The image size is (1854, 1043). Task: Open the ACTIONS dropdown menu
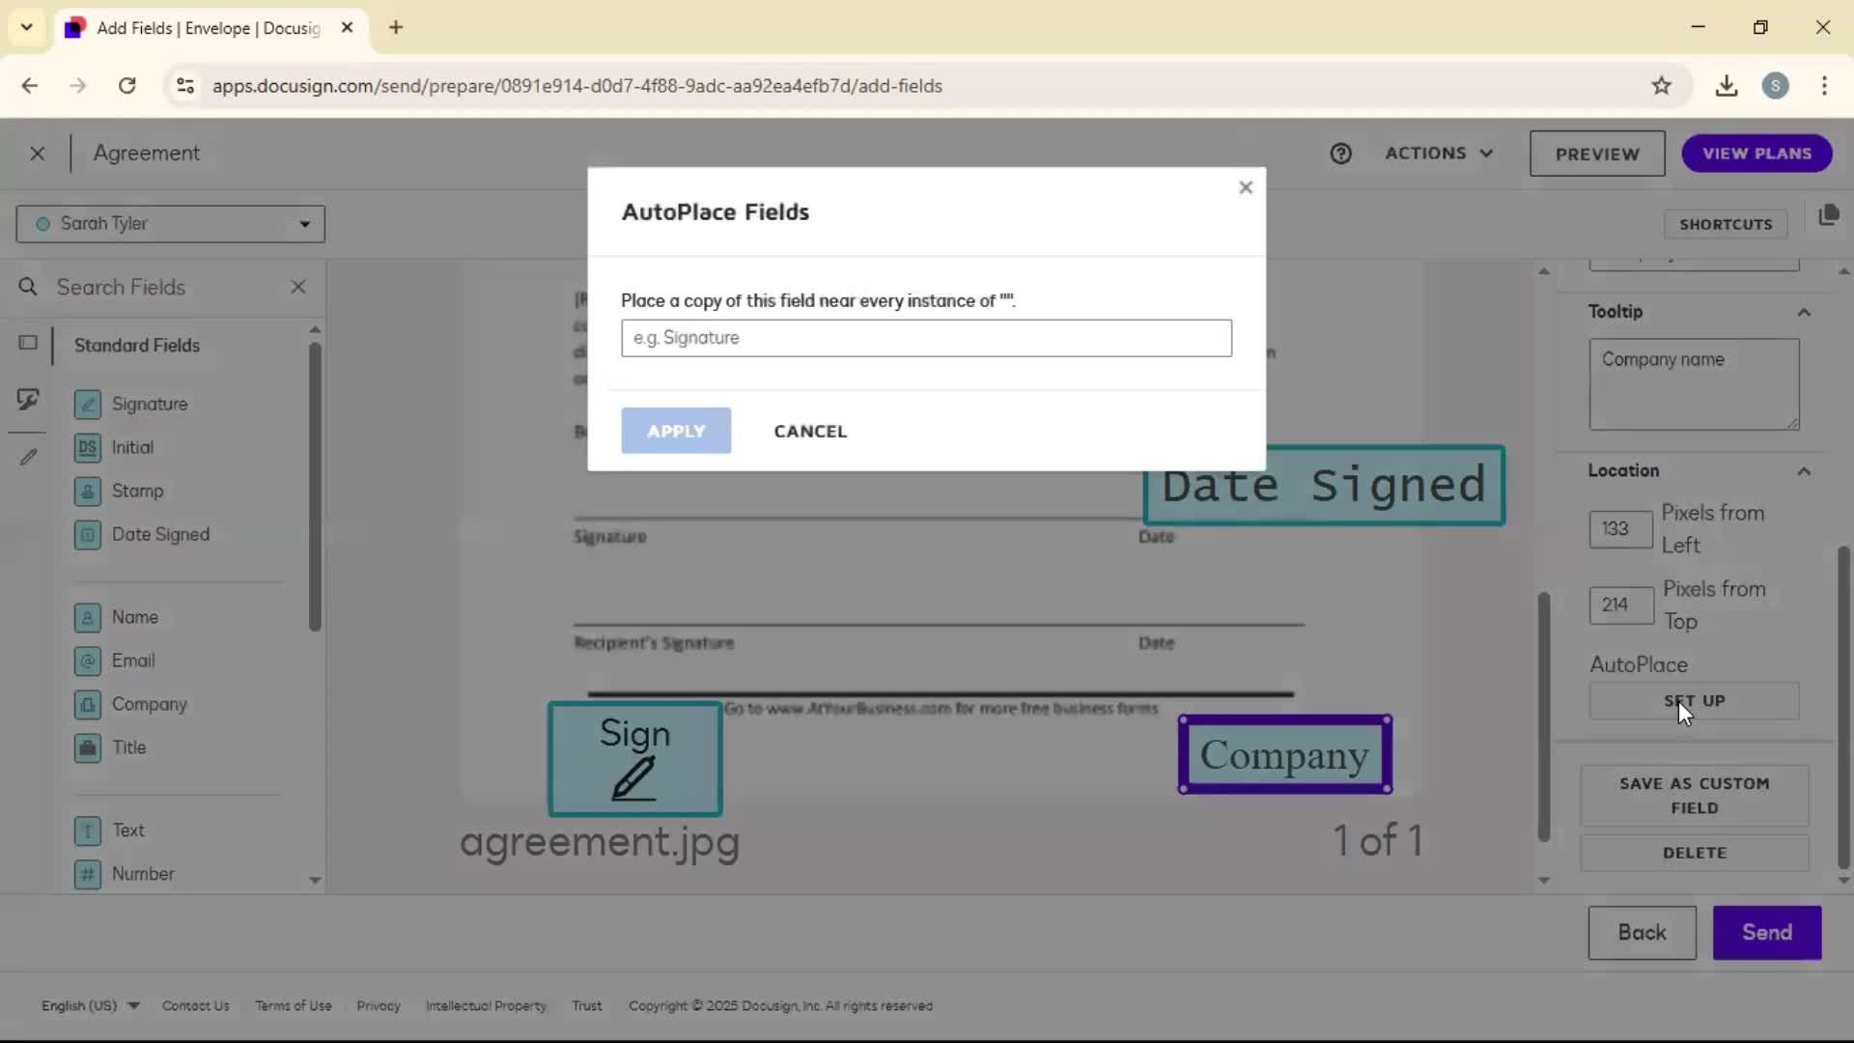tap(1439, 154)
